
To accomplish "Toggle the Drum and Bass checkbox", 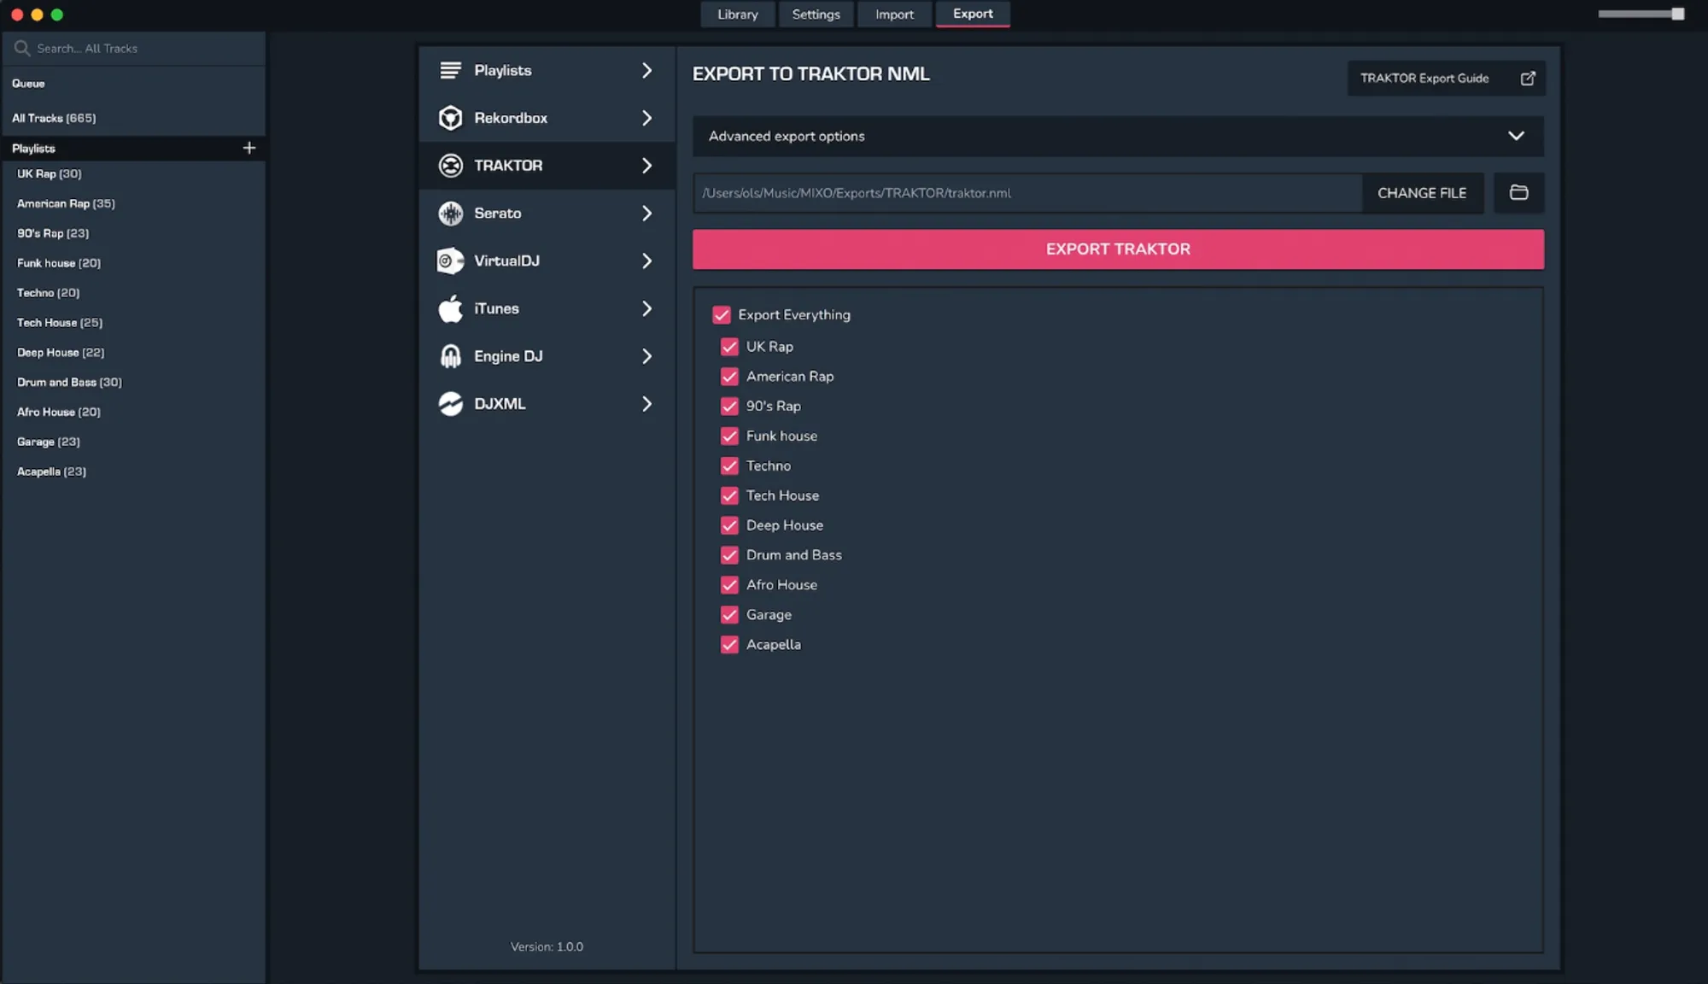I will point(729,555).
